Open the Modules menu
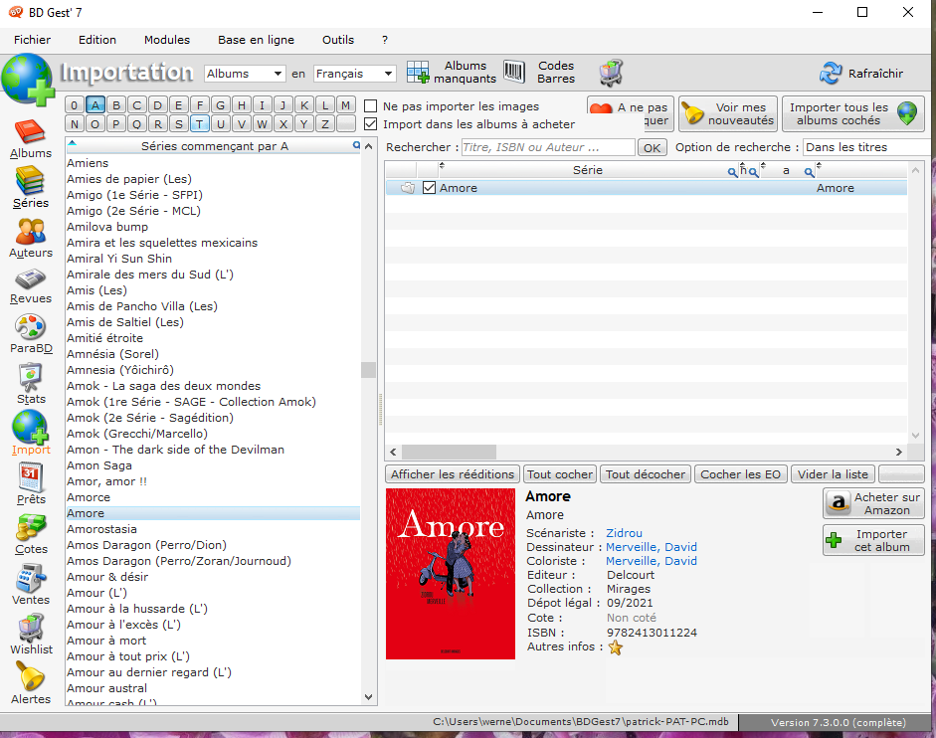936x738 pixels. tap(167, 40)
